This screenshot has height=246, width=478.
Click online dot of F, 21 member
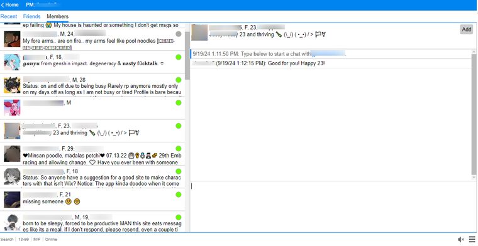pos(179,195)
